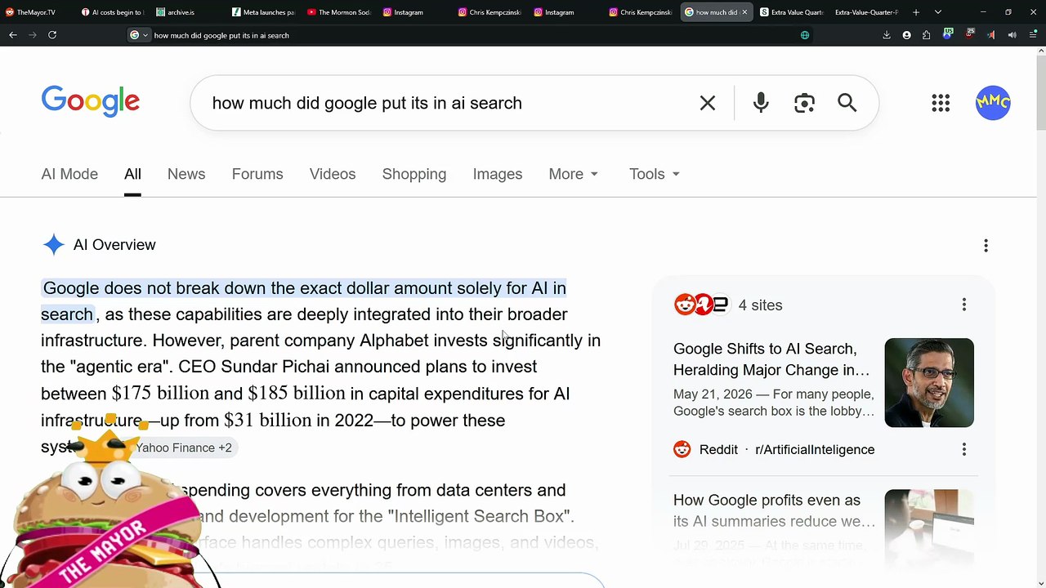Click the Yahoo Finance +2 source chip
Image resolution: width=1046 pixels, height=588 pixels.
coord(184,448)
